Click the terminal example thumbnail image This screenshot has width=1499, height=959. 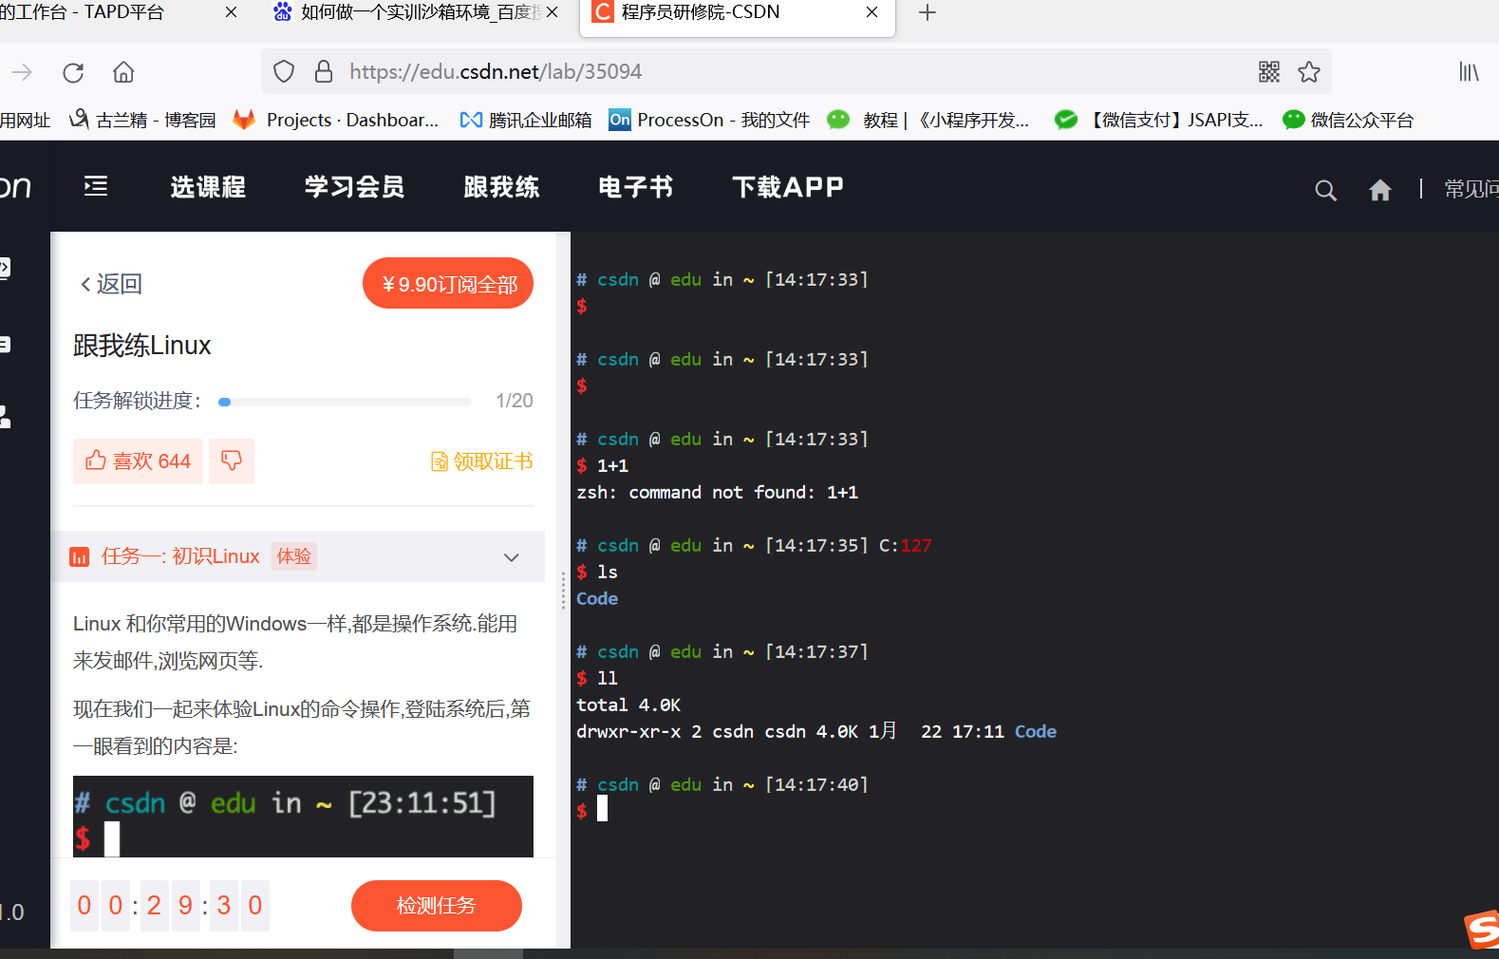(x=303, y=817)
